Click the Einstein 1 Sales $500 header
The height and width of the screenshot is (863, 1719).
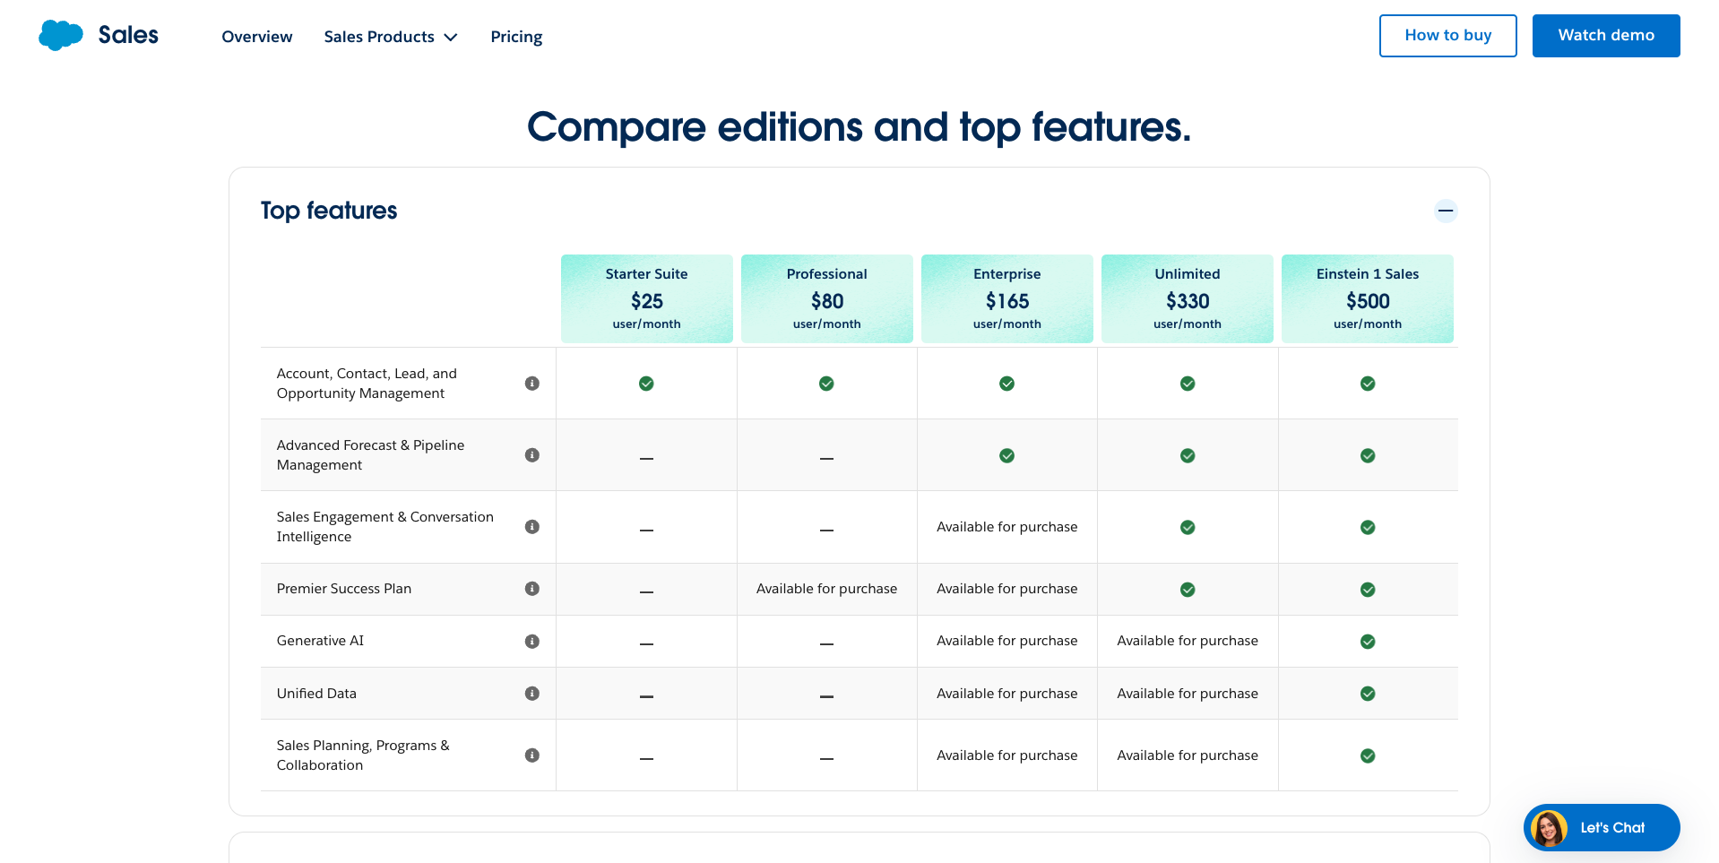(1367, 298)
